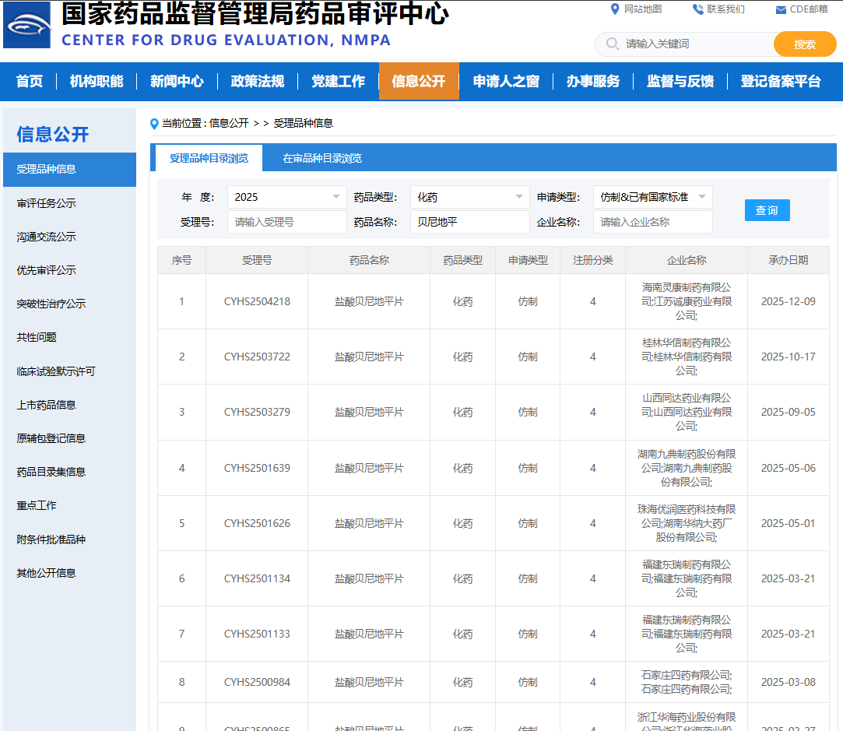Click the CDE logo icon

click(x=27, y=26)
